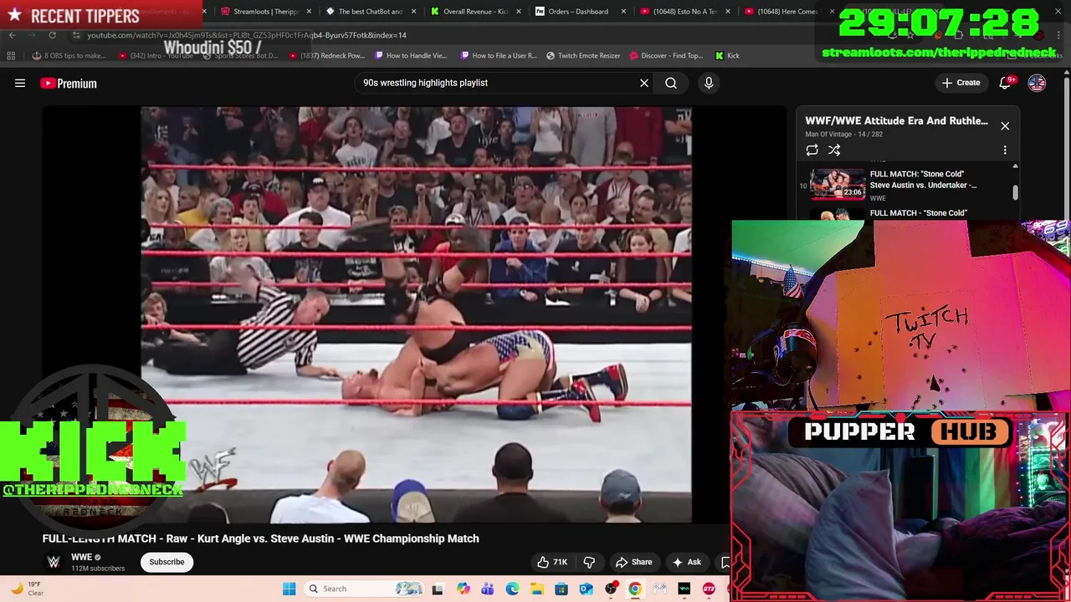The width and height of the screenshot is (1071, 602).
Task: Open the Kick bookmark
Action: [727, 56]
